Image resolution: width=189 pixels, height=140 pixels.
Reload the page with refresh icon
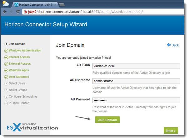(x=18, y=12)
